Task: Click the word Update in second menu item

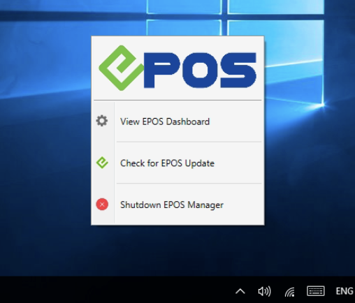Action: [x=199, y=163]
